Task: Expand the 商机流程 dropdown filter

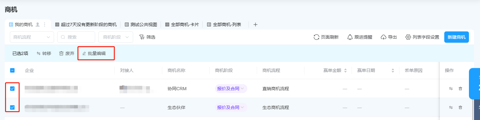Action: (x=32, y=37)
